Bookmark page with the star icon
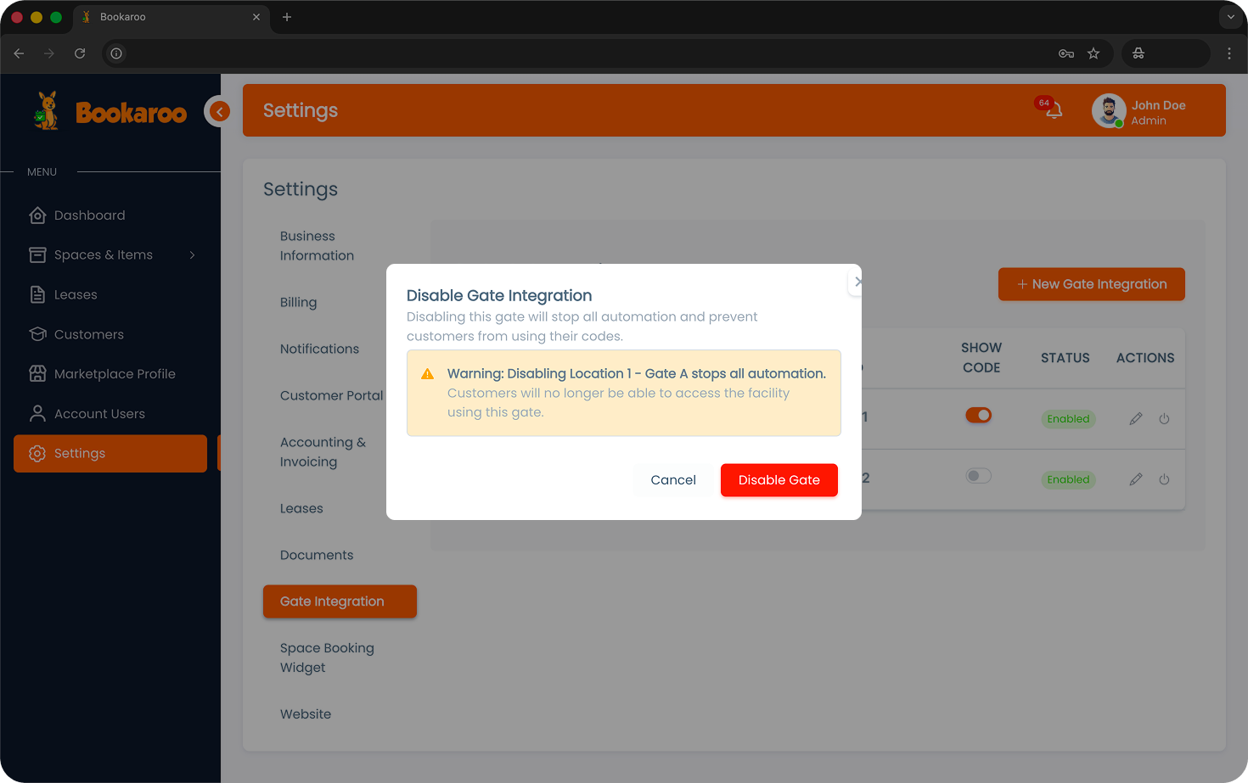The image size is (1248, 783). tap(1093, 53)
